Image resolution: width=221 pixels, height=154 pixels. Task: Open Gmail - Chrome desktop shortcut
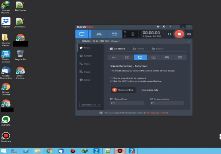20,73
